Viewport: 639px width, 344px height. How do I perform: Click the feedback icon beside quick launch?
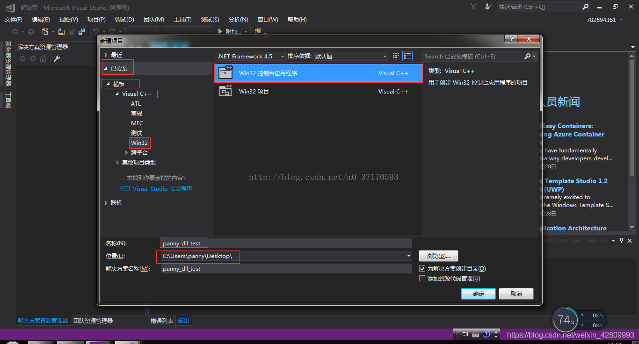coord(489,6)
